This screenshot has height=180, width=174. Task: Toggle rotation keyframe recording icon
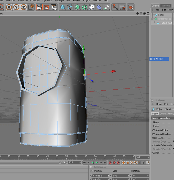132,163
